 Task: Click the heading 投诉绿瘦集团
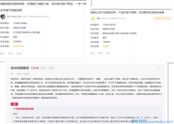pyautogui.click(x=20, y=68)
